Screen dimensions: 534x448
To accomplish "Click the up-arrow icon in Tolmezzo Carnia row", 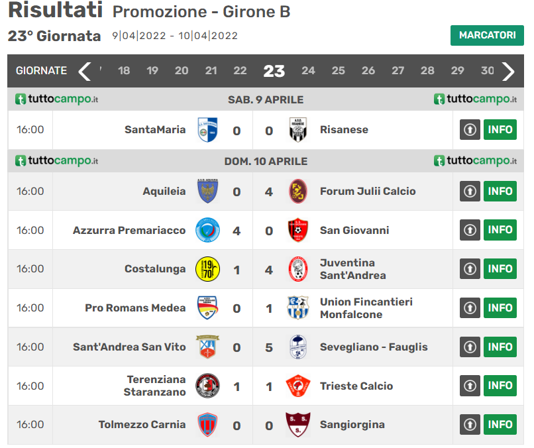I will (470, 425).
